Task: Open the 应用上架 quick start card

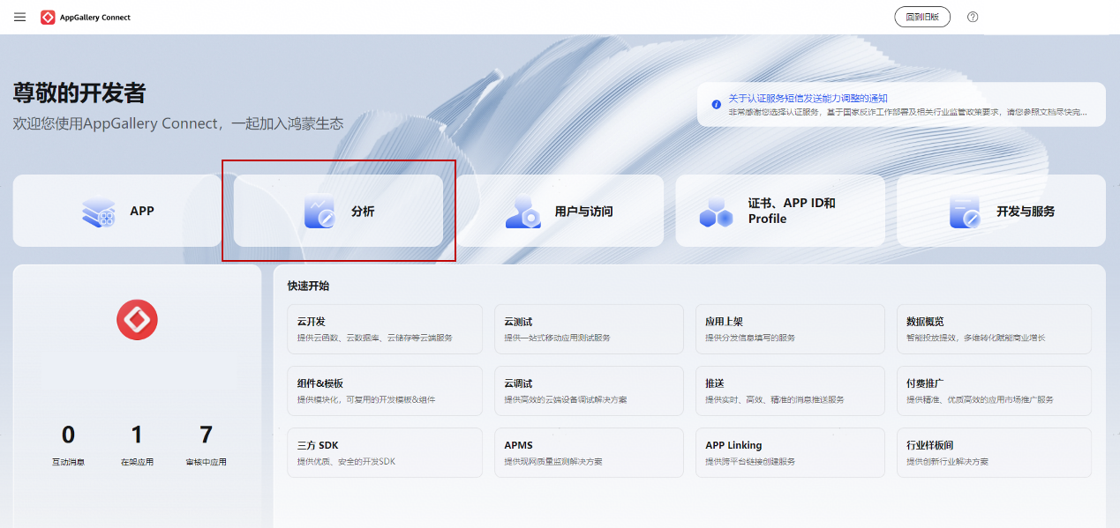Action: 790,329
